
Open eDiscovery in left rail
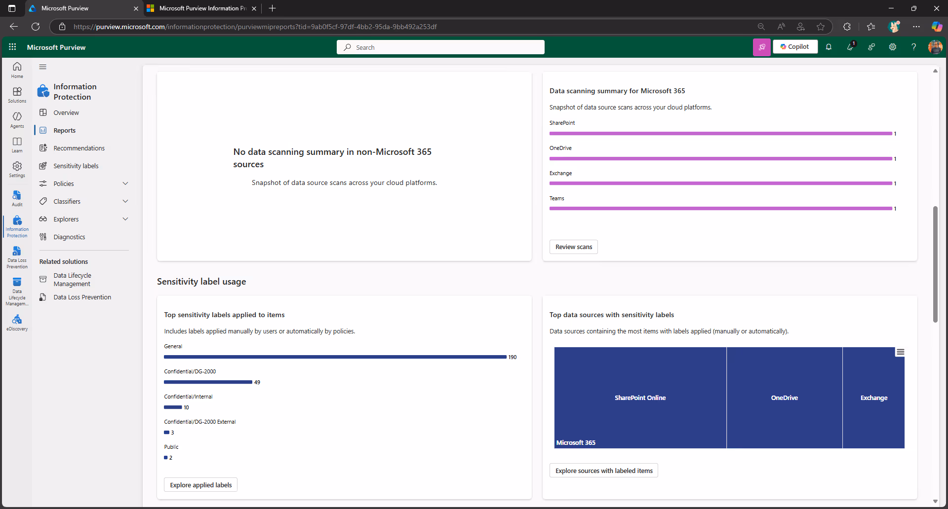pos(17,323)
